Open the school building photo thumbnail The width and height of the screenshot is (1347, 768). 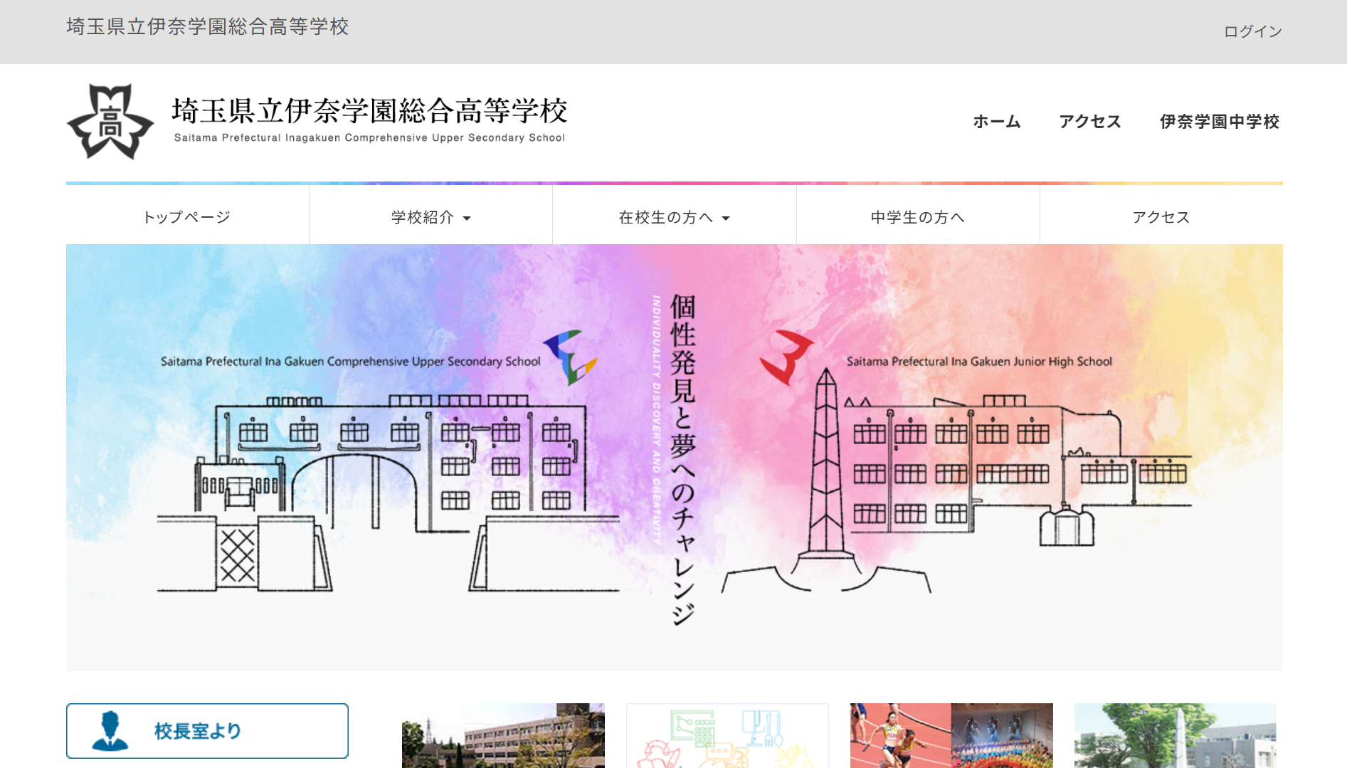(x=503, y=735)
